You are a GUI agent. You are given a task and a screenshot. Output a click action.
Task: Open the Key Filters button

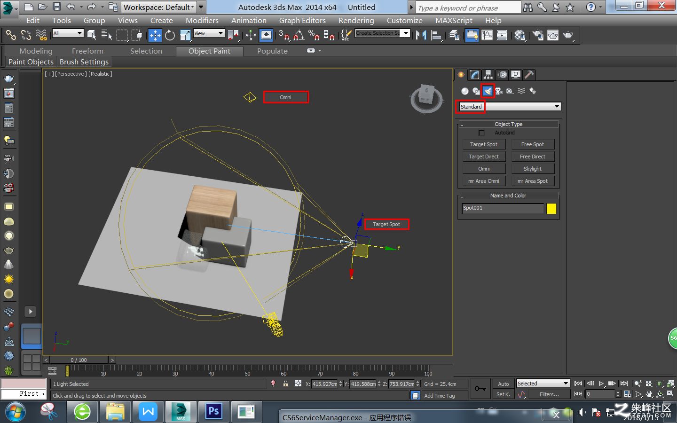pos(549,394)
